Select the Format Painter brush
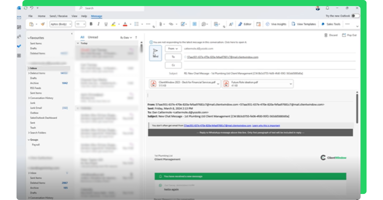Screen dimensions: 383x200 tap(42, 24)
